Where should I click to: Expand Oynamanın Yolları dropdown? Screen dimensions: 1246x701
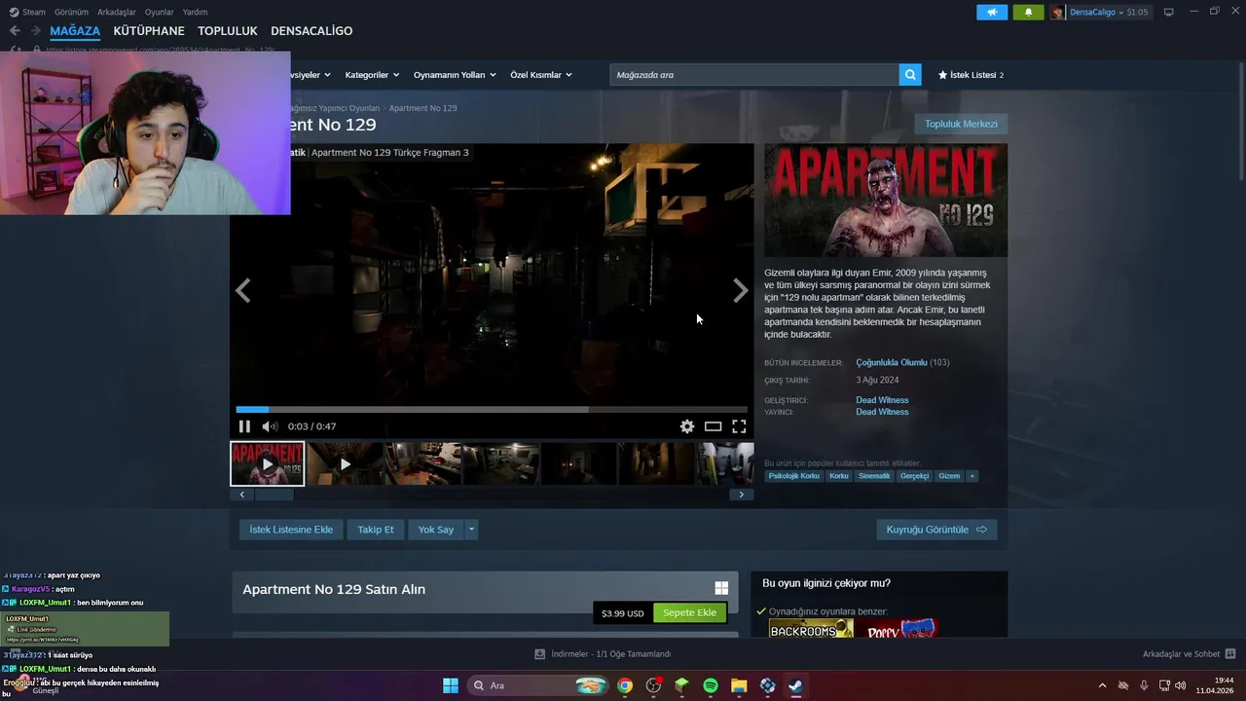[x=455, y=75]
